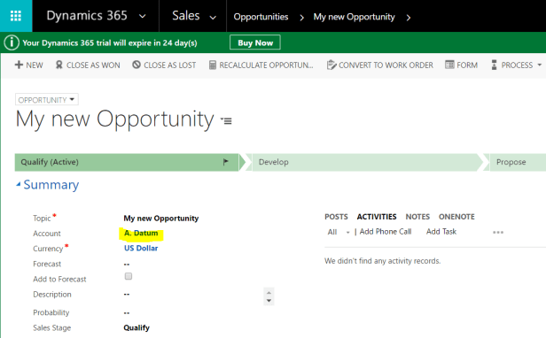546x338 pixels.
Task: Click the Dynamics 365 home label
Action: click(x=87, y=16)
